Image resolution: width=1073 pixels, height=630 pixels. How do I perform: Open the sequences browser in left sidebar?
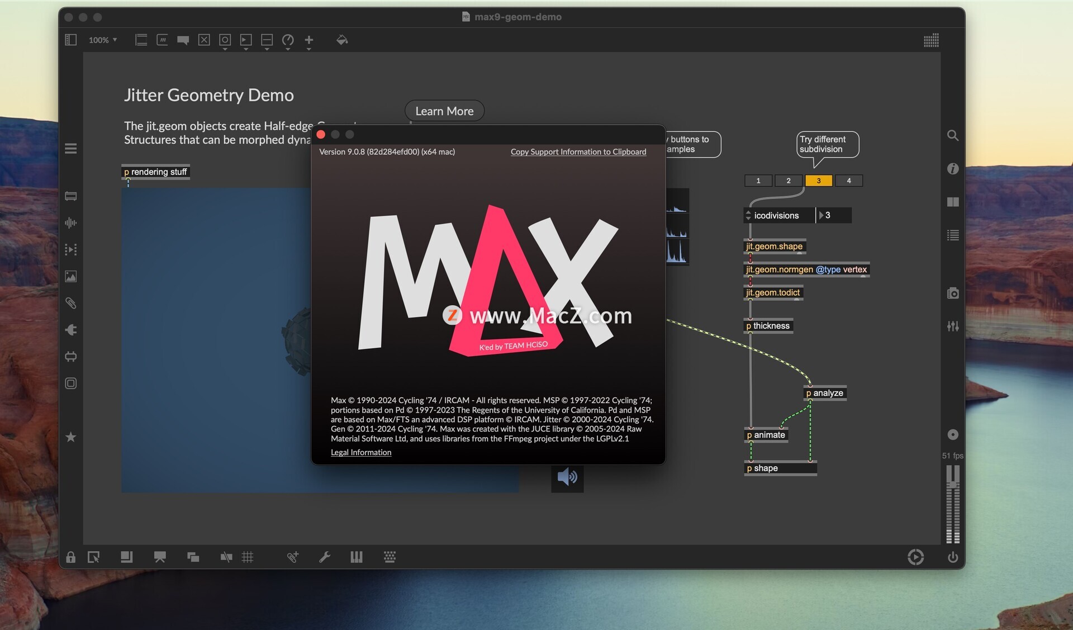coord(70,249)
